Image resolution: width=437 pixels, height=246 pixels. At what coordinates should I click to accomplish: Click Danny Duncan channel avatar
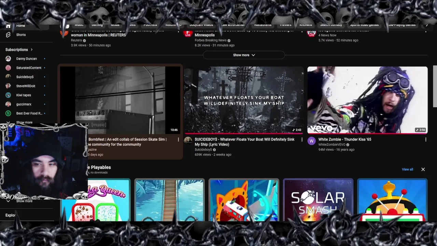pos(8,59)
